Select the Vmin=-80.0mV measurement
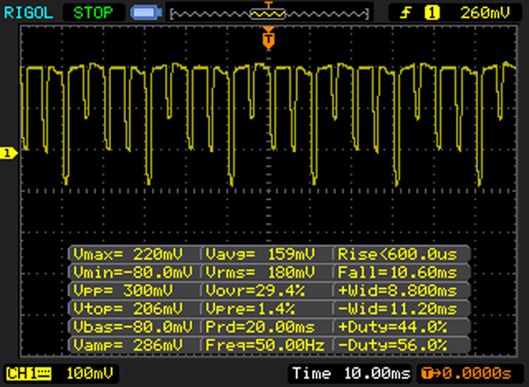 133,272
